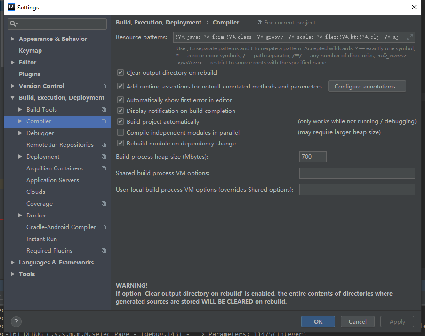Click project-level icon beside Coverage row

coord(104,203)
